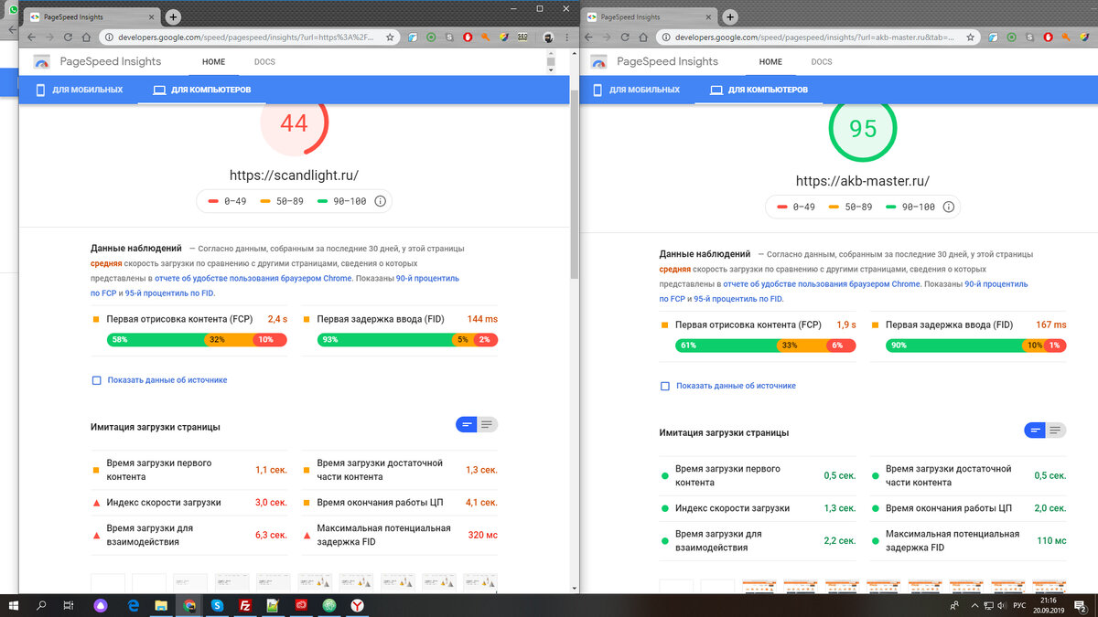The height and width of the screenshot is (617, 1098).
Task: Close PageSpeed Insights tab in right window
Action: pos(708,17)
